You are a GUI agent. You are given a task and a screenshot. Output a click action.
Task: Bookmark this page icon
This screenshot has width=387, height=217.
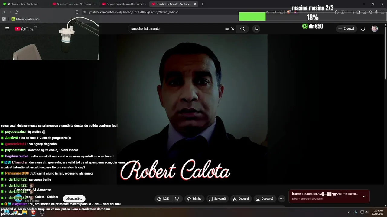(x=77, y=12)
